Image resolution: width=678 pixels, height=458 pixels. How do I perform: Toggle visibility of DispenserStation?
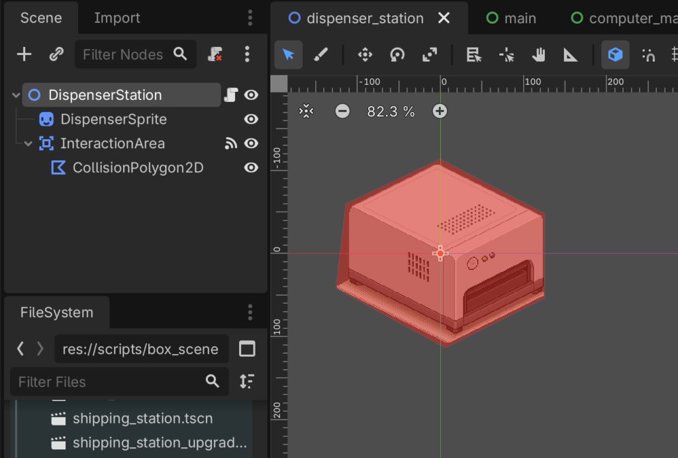tap(251, 95)
